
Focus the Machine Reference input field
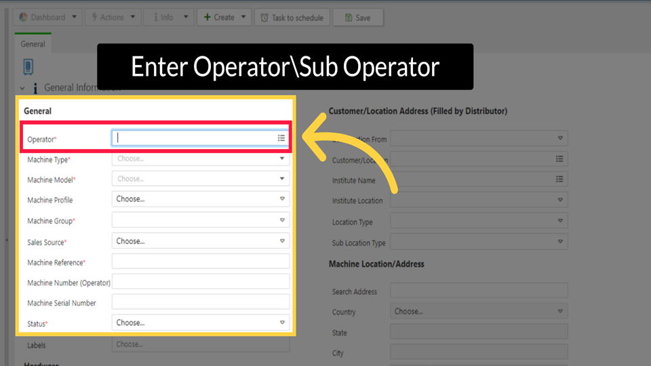pyautogui.click(x=201, y=262)
